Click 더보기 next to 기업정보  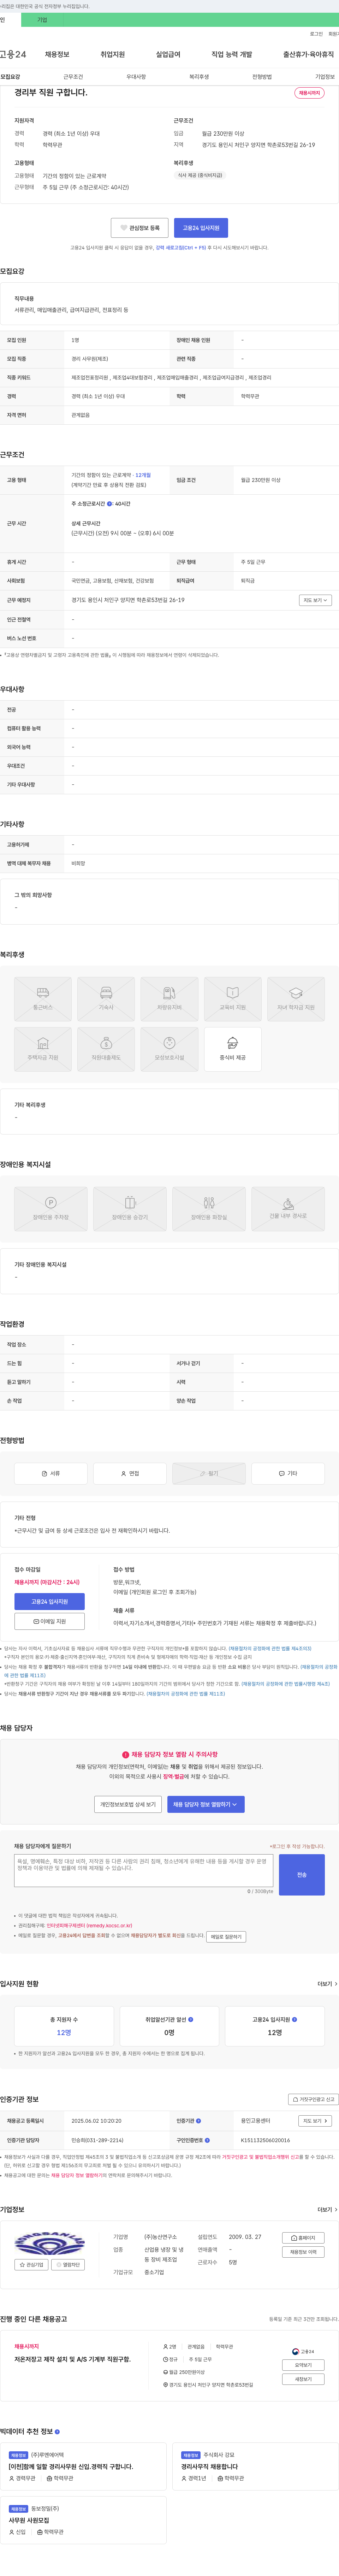click(327, 2210)
